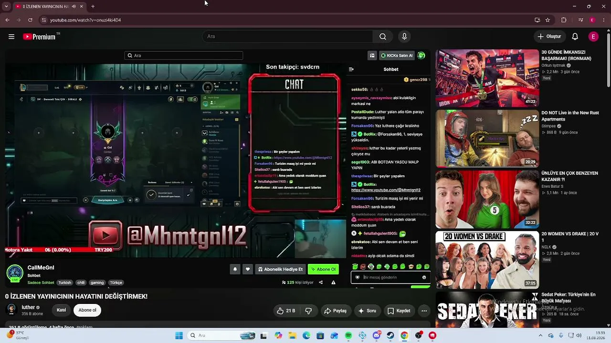Open BotRix youtube.com/@Mhmtgnl12 chat link
The image size is (611, 343).
(386, 190)
